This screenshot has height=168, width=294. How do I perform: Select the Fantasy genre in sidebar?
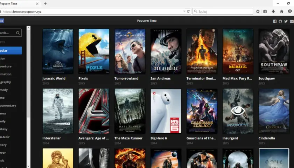point(4,129)
